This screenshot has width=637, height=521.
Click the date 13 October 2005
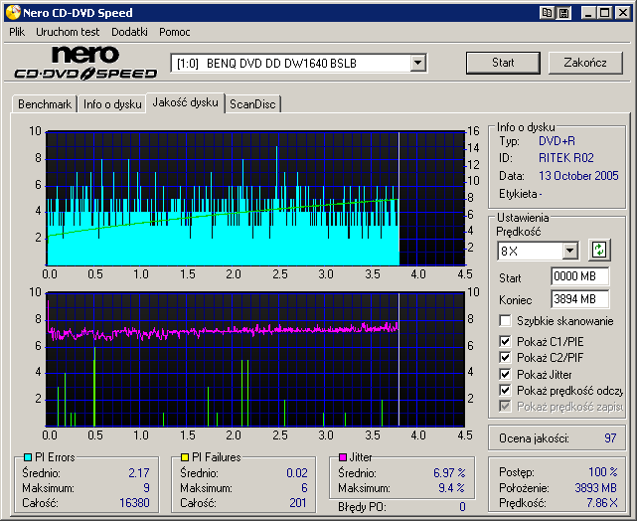click(x=578, y=176)
